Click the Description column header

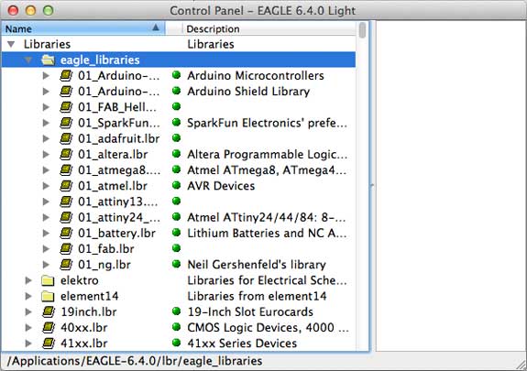269,28
